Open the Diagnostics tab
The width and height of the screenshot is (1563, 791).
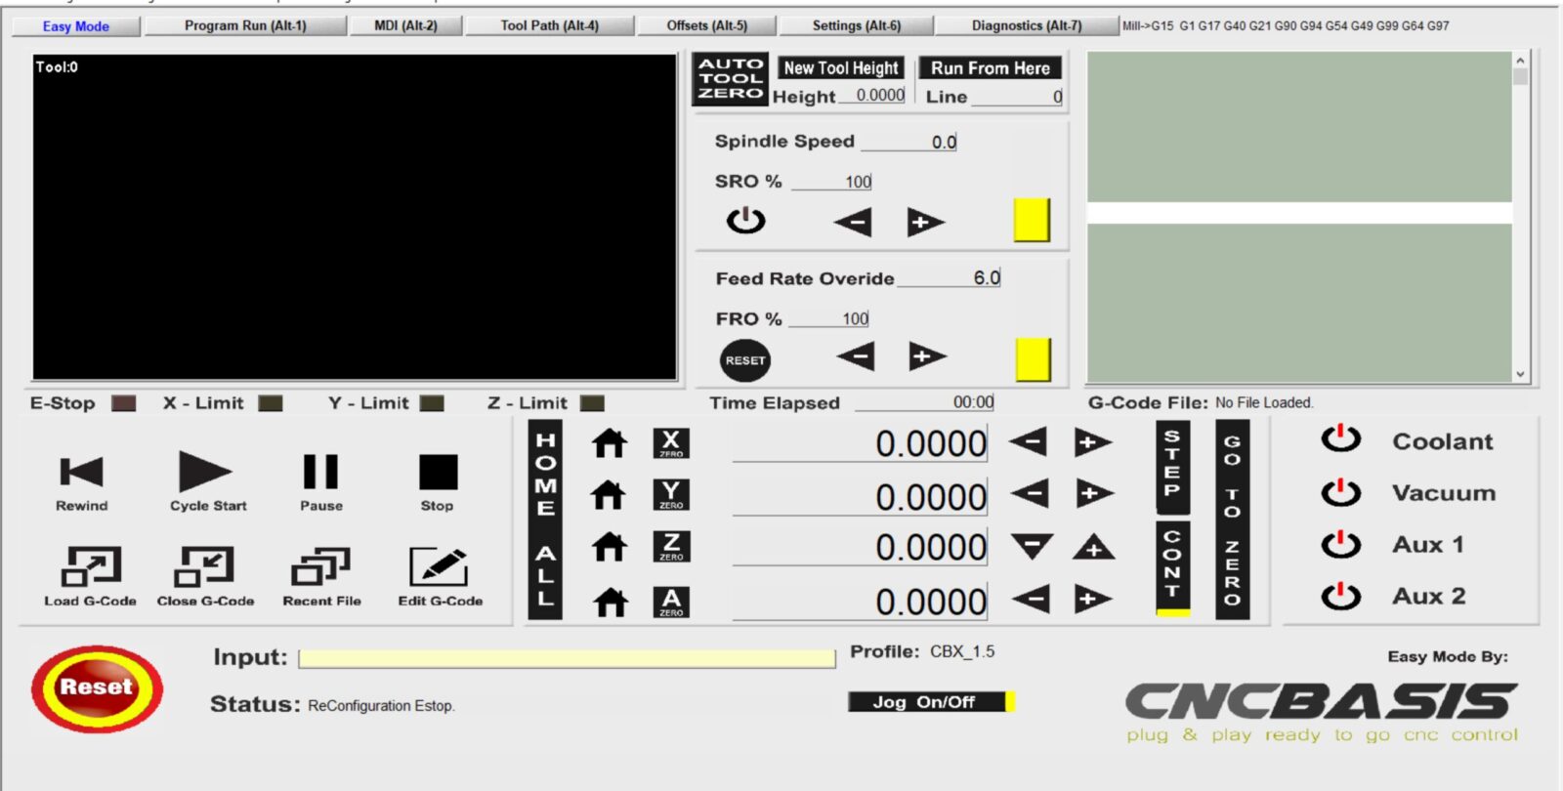(1026, 26)
